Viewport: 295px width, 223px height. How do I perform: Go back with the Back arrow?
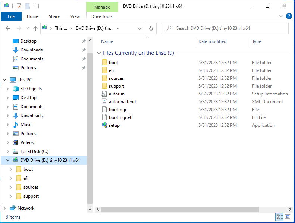coord(8,28)
